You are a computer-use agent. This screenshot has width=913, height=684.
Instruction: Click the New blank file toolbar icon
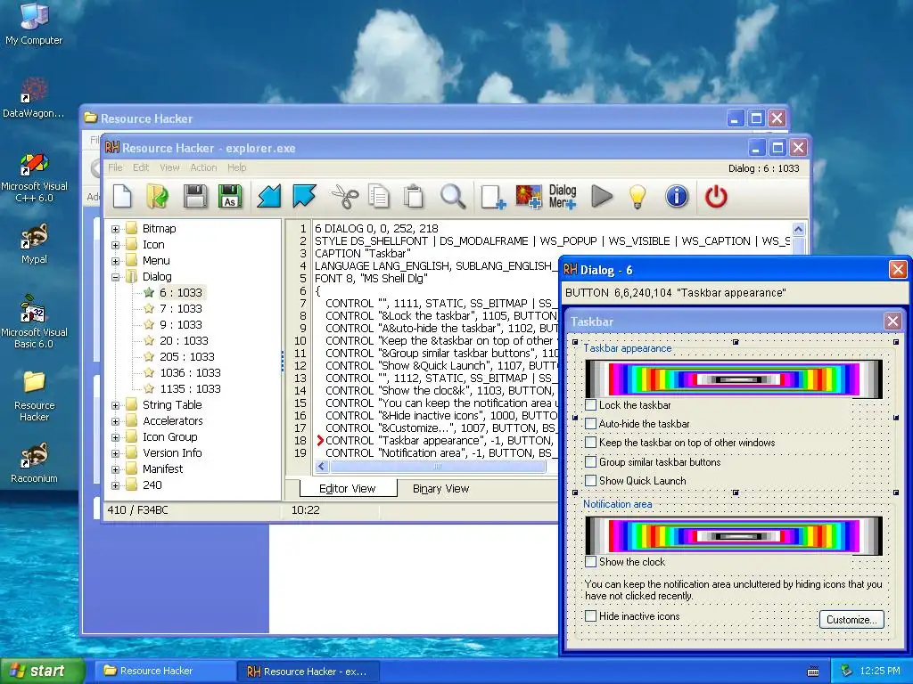pyautogui.click(x=122, y=196)
